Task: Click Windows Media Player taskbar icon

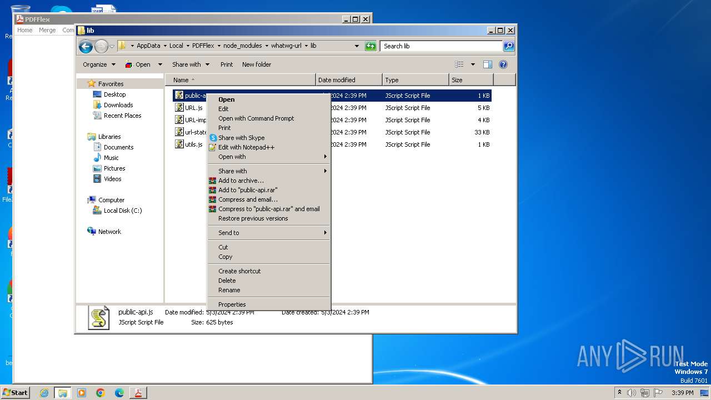Action: 82,393
